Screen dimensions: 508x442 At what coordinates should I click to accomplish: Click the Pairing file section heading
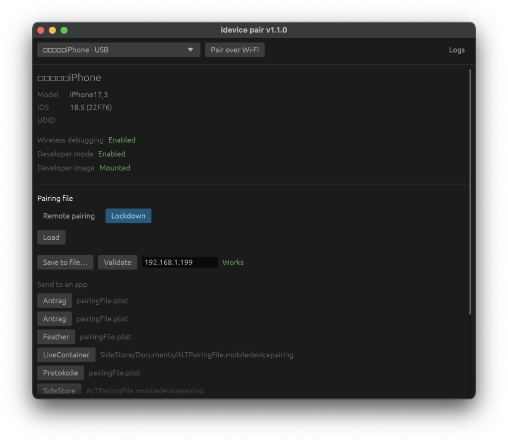(x=55, y=198)
